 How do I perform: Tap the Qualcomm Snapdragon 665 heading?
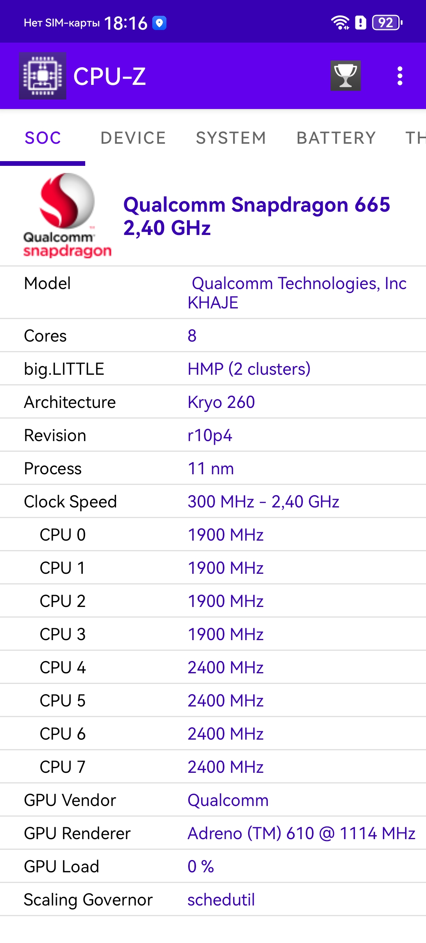pos(257,216)
